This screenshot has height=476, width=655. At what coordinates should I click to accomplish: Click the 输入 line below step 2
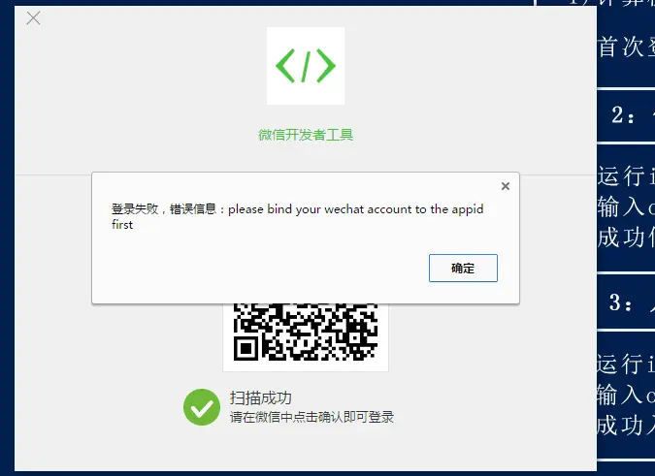pyautogui.click(x=626, y=206)
